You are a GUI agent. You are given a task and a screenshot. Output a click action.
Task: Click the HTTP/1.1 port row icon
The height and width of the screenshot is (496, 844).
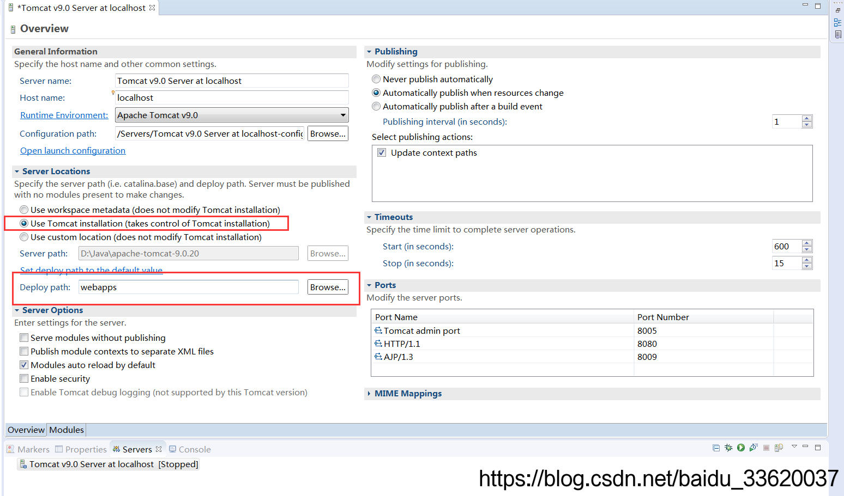click(x=378, y=344)
